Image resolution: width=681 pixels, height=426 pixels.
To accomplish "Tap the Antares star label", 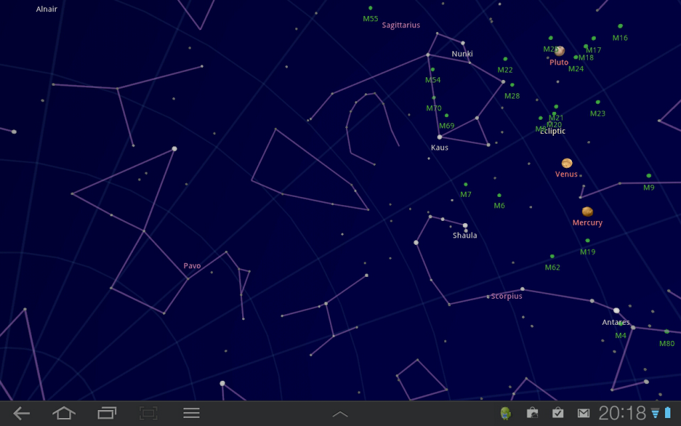I will tap(616, 322).
